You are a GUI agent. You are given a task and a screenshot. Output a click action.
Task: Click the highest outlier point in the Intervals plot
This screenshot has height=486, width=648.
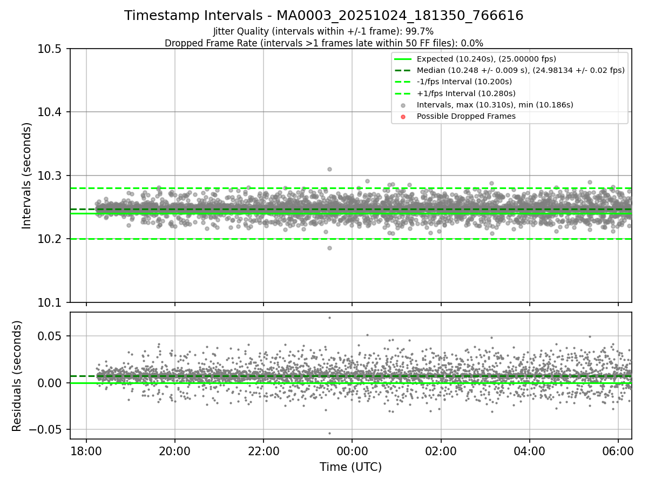(329, 169)
